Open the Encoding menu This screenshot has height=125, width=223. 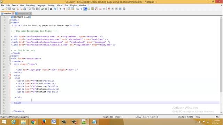(x=30, y=5)
